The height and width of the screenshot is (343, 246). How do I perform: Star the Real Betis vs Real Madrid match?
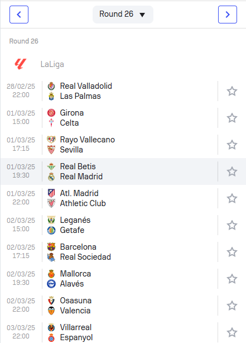(232, 171)
